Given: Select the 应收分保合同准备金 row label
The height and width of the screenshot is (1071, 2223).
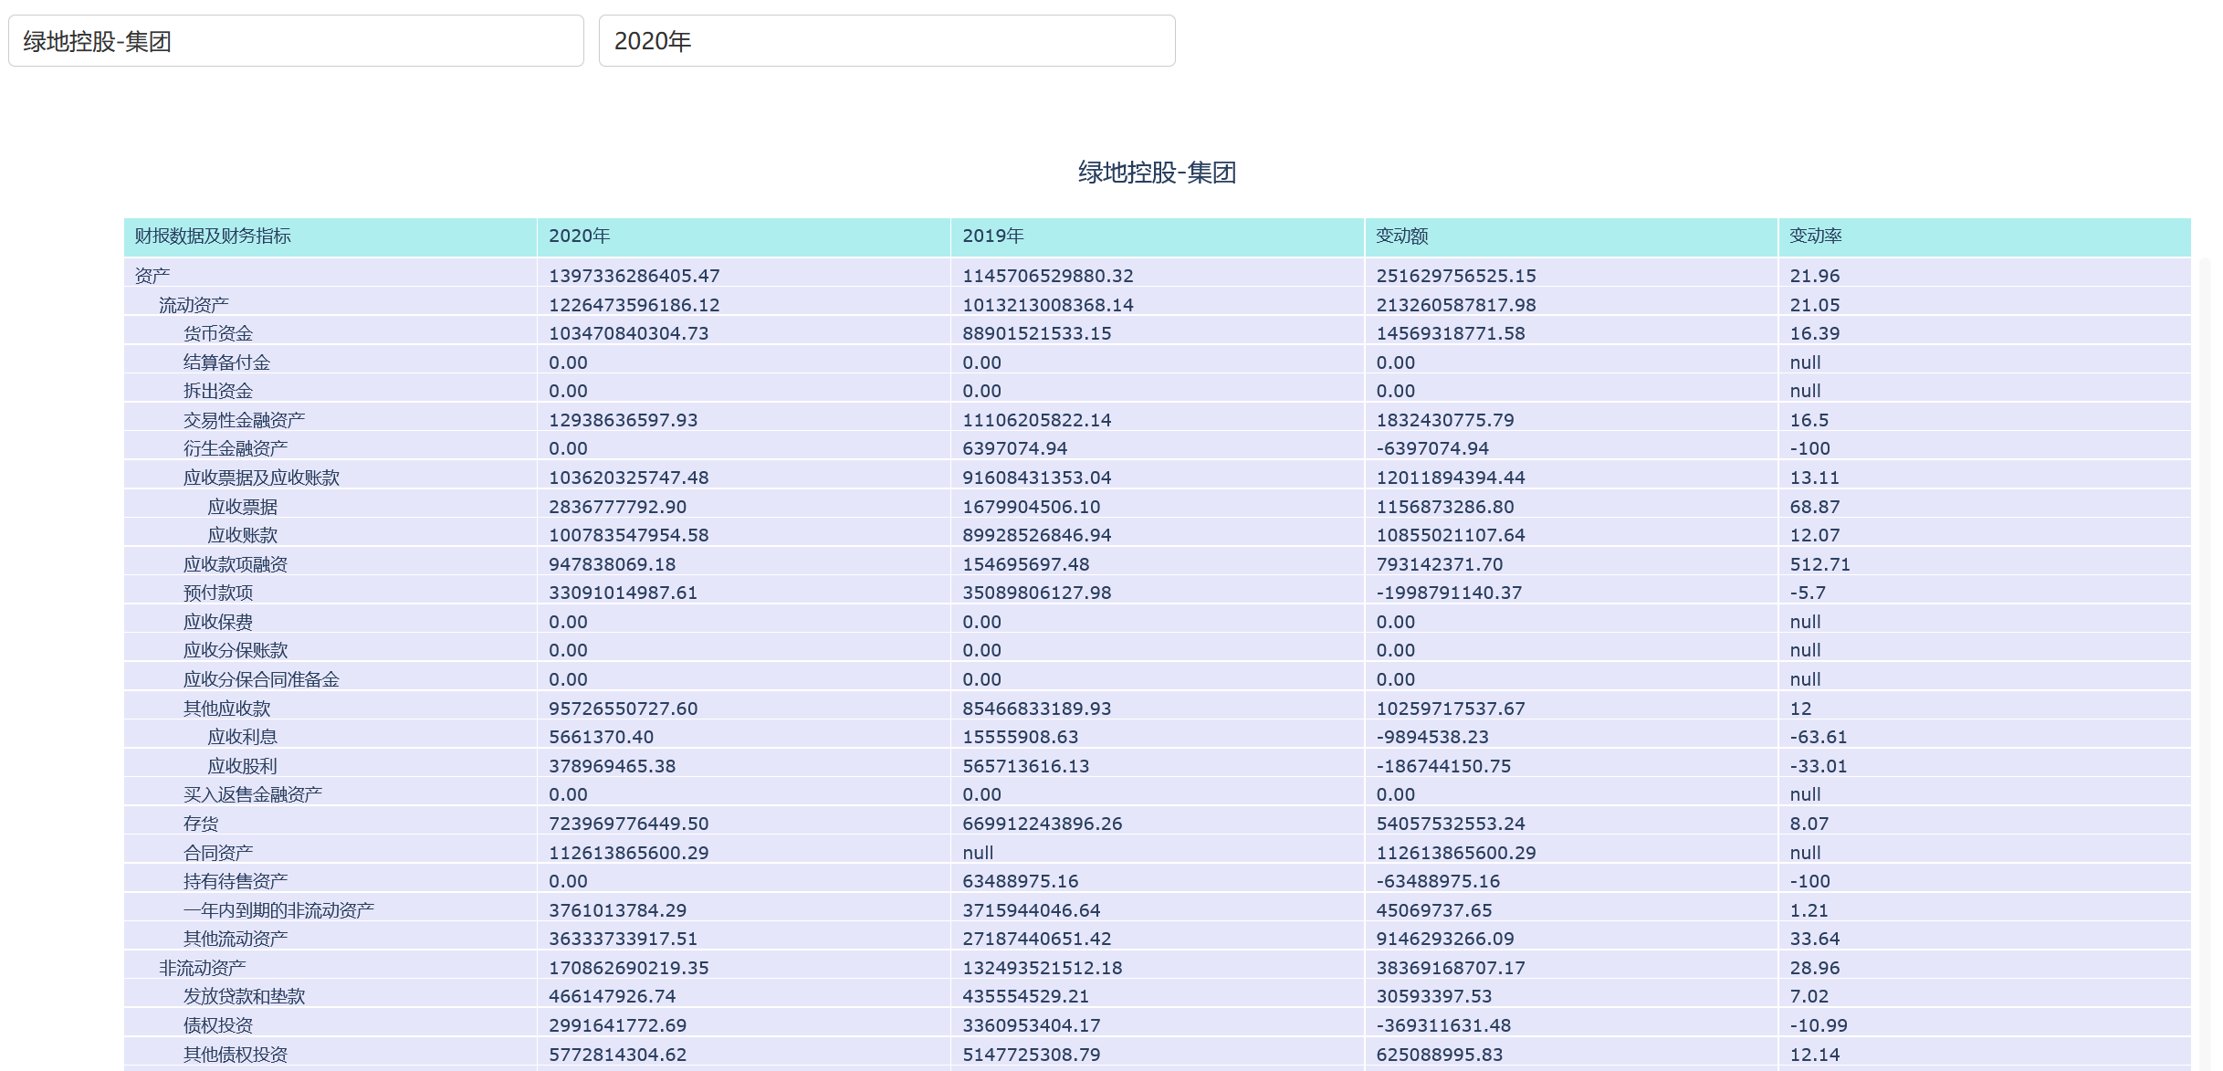Looking at the screenshot, I should click(x=261, y=679).
